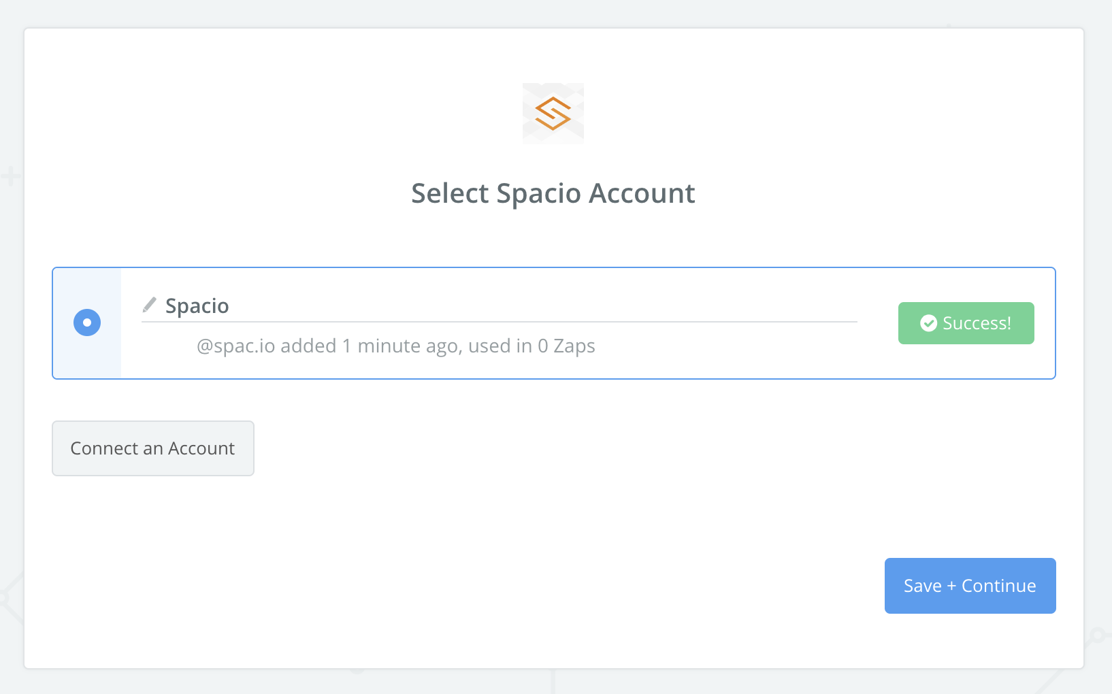Edit the Spacio account name field
Image resolution: width=1112 pixels, height=694 pixels.
tap(499, 306)
